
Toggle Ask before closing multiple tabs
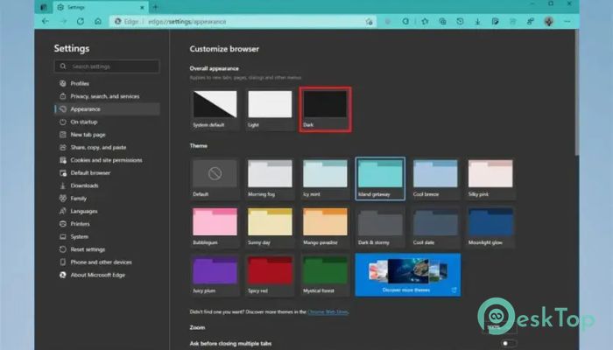tap(508, 343)
